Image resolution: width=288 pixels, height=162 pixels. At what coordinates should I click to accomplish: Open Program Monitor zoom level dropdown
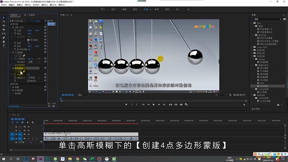click(84, 95)
